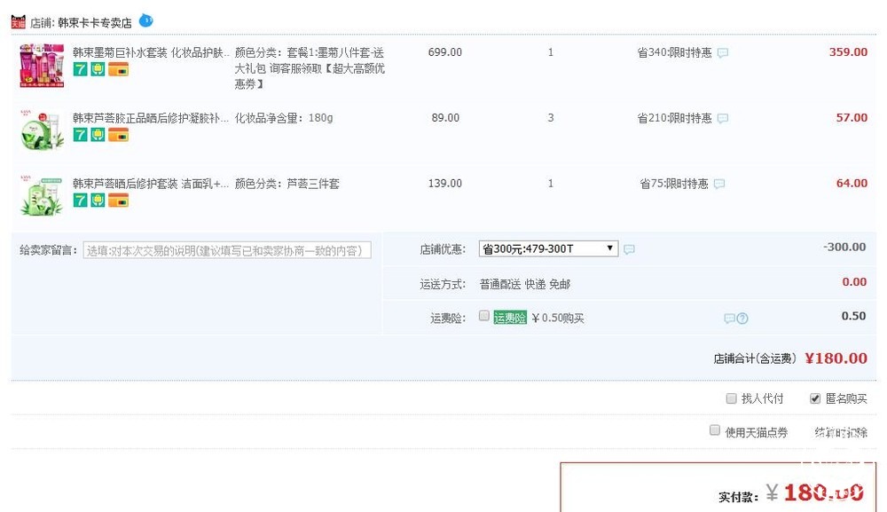Open the 韩束卡卡专卖店 store link
This screenshot has width=887, height=512.
(95, 23)
